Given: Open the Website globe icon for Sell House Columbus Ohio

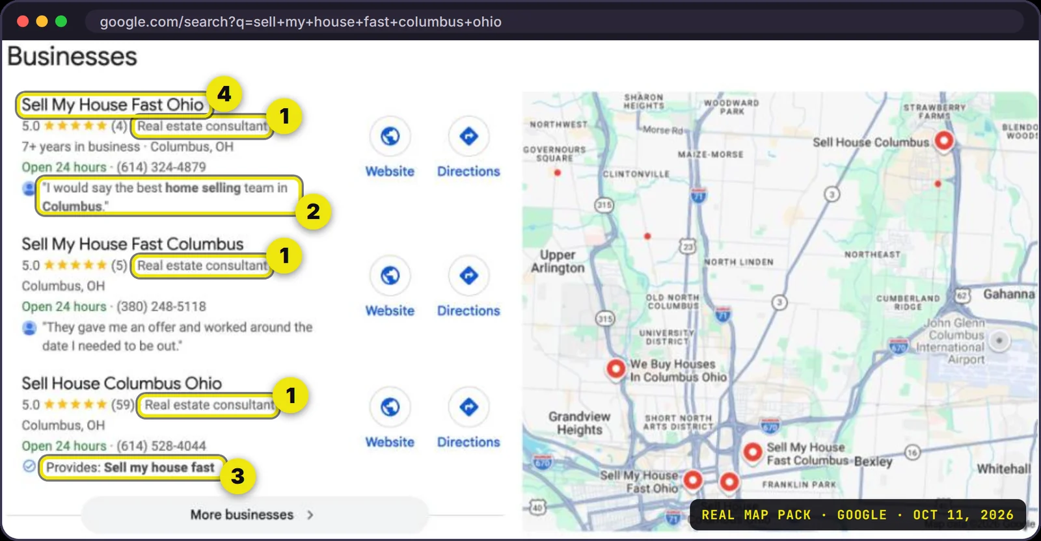Looking at the screenshot, I should [x=390, y=407].
